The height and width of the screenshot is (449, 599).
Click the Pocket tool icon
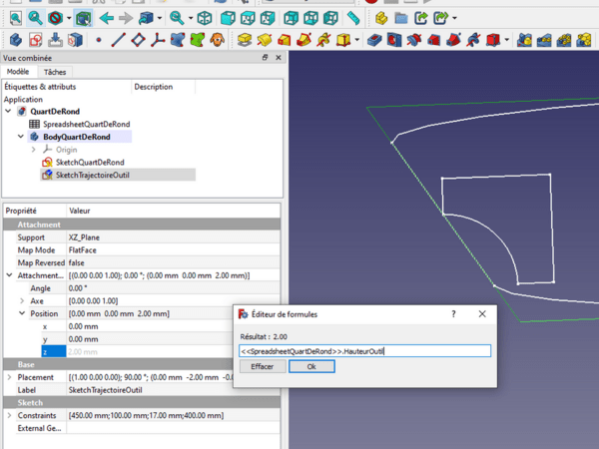point(375,40)
